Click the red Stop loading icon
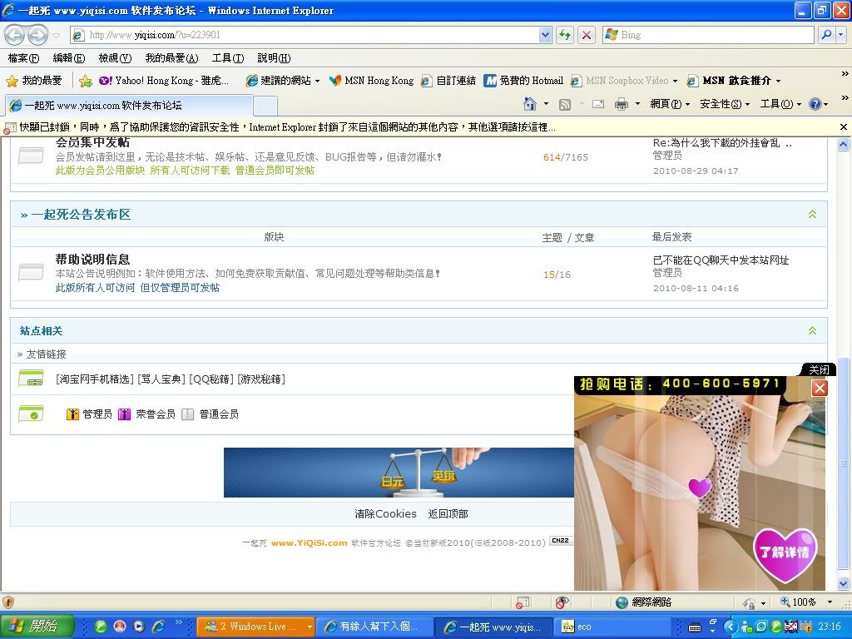This screenshot has height=639, width=852. (587, 35)
